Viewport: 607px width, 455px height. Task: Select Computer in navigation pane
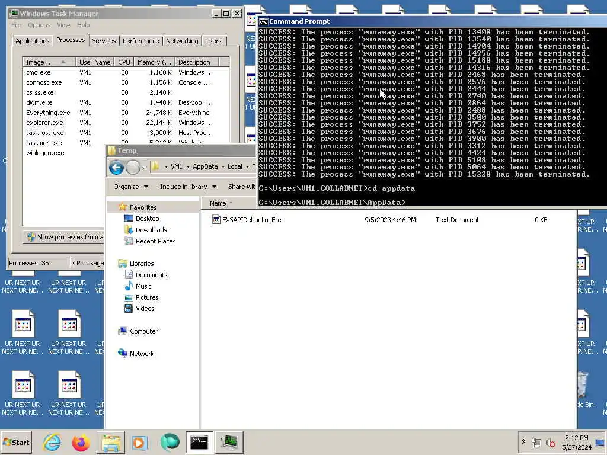[x=143, y=331]
